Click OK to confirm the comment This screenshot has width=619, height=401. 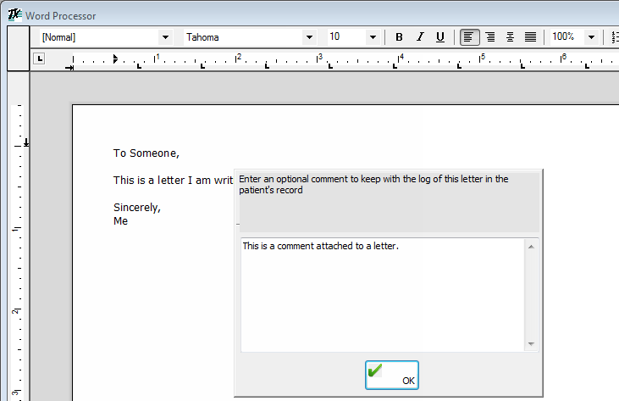(391, 375)
